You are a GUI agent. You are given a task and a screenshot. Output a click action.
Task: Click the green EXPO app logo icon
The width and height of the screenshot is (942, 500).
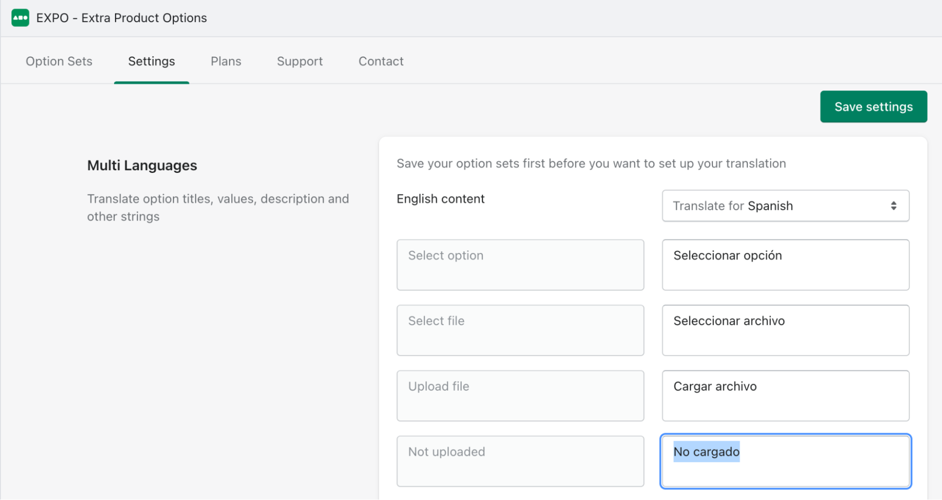[20, 18]
